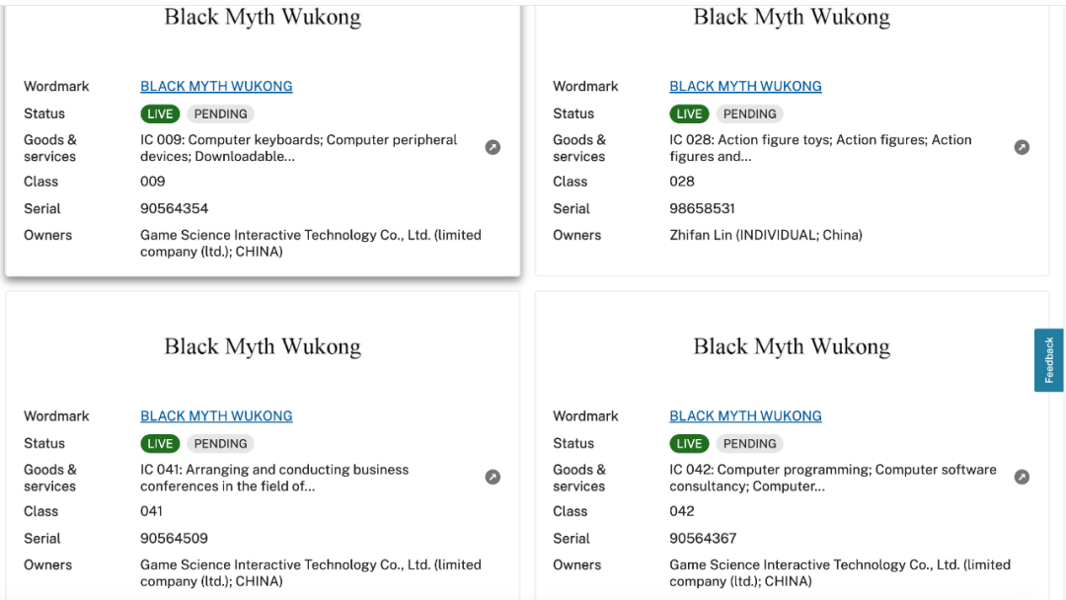Select the LIVE status badge for serial 90564509
The image size is (1066, 600).
160,444
